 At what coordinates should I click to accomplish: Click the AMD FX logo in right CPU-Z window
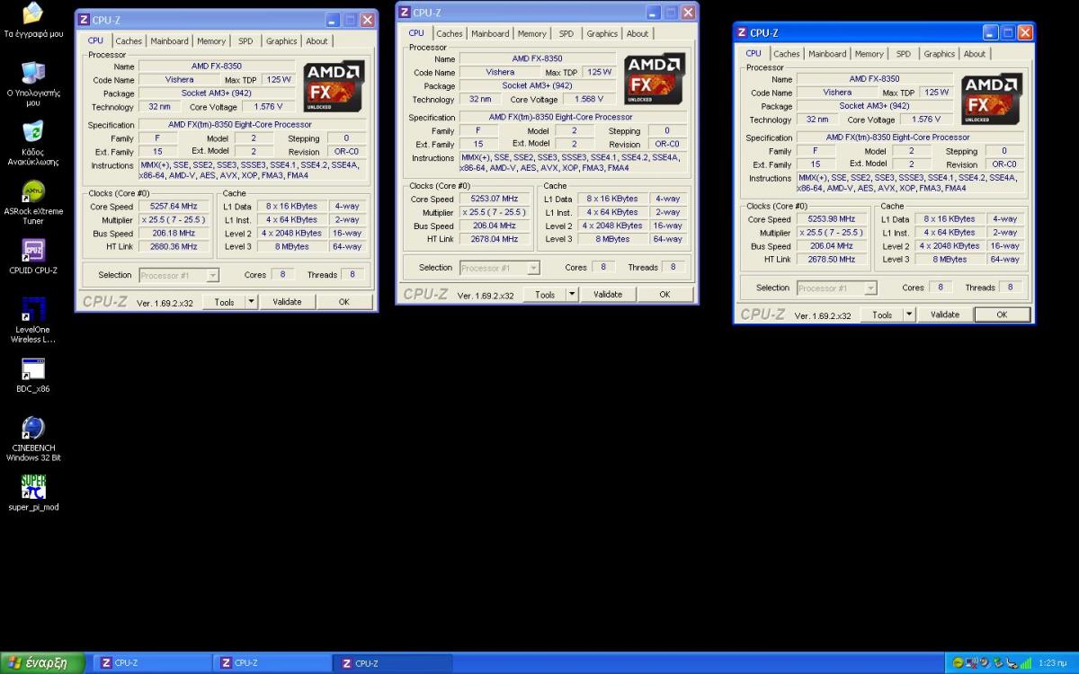992,99
